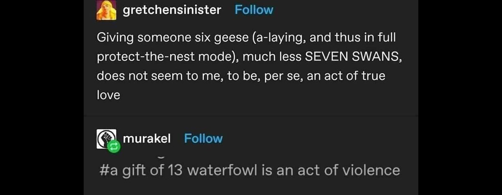Click the word 'love' ending the post
The image size is (502, 195).
click(x=108, y=95)
